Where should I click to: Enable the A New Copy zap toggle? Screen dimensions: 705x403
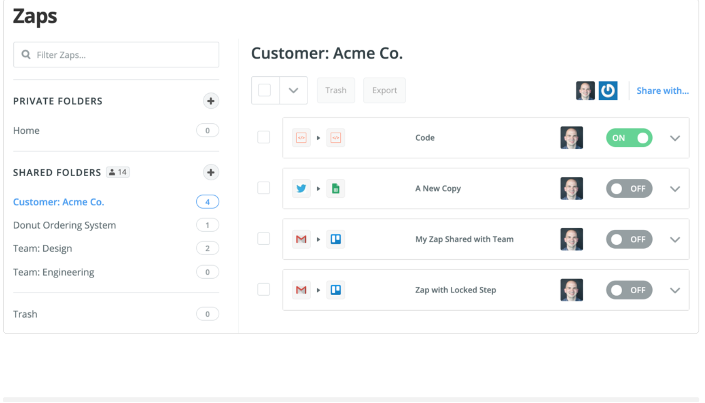[x=629, y=189]
